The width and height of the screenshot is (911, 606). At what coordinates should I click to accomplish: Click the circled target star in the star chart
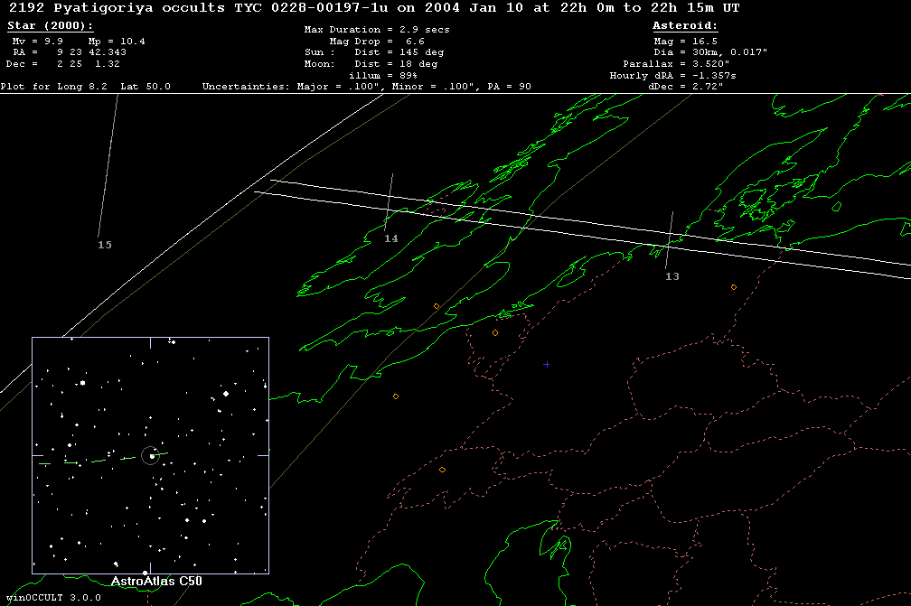point(151,456)
